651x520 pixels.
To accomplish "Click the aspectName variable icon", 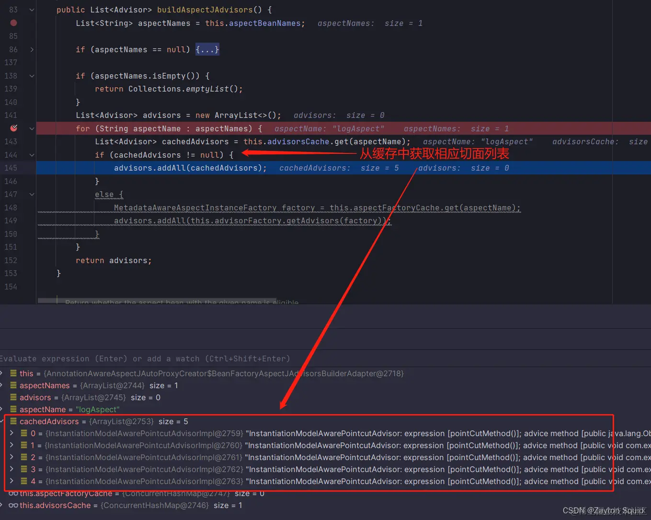I will (x=13, y=409).
